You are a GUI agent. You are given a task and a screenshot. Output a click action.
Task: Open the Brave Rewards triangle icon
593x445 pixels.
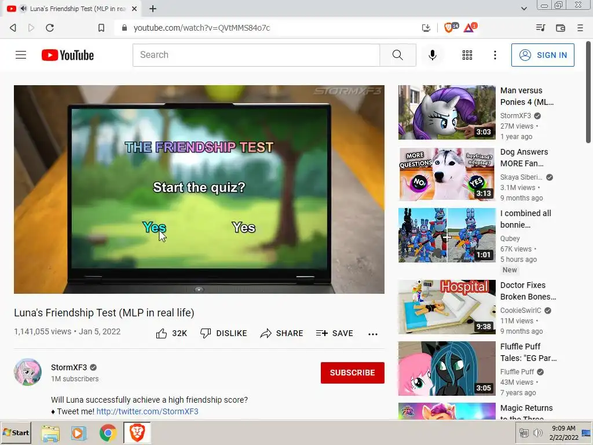[x=470, y=27]
